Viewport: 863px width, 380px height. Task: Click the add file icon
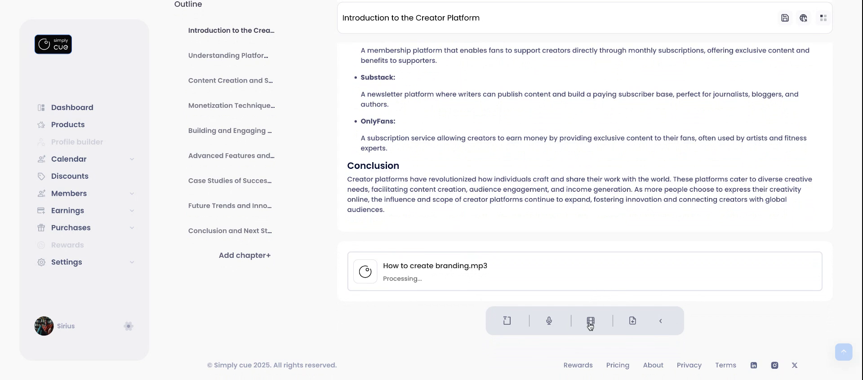(632, 321)
